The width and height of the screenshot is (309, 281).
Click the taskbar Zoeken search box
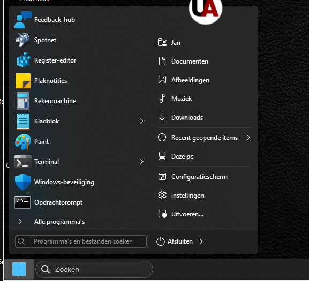(x=94, y=269)
